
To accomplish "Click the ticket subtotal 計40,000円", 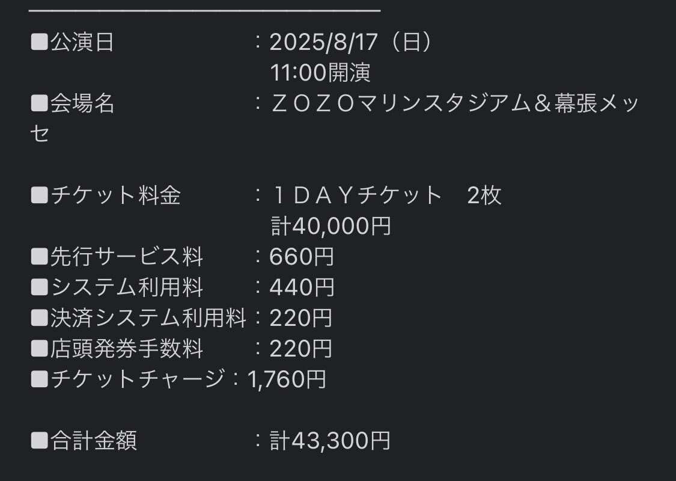I will point(330,226).
